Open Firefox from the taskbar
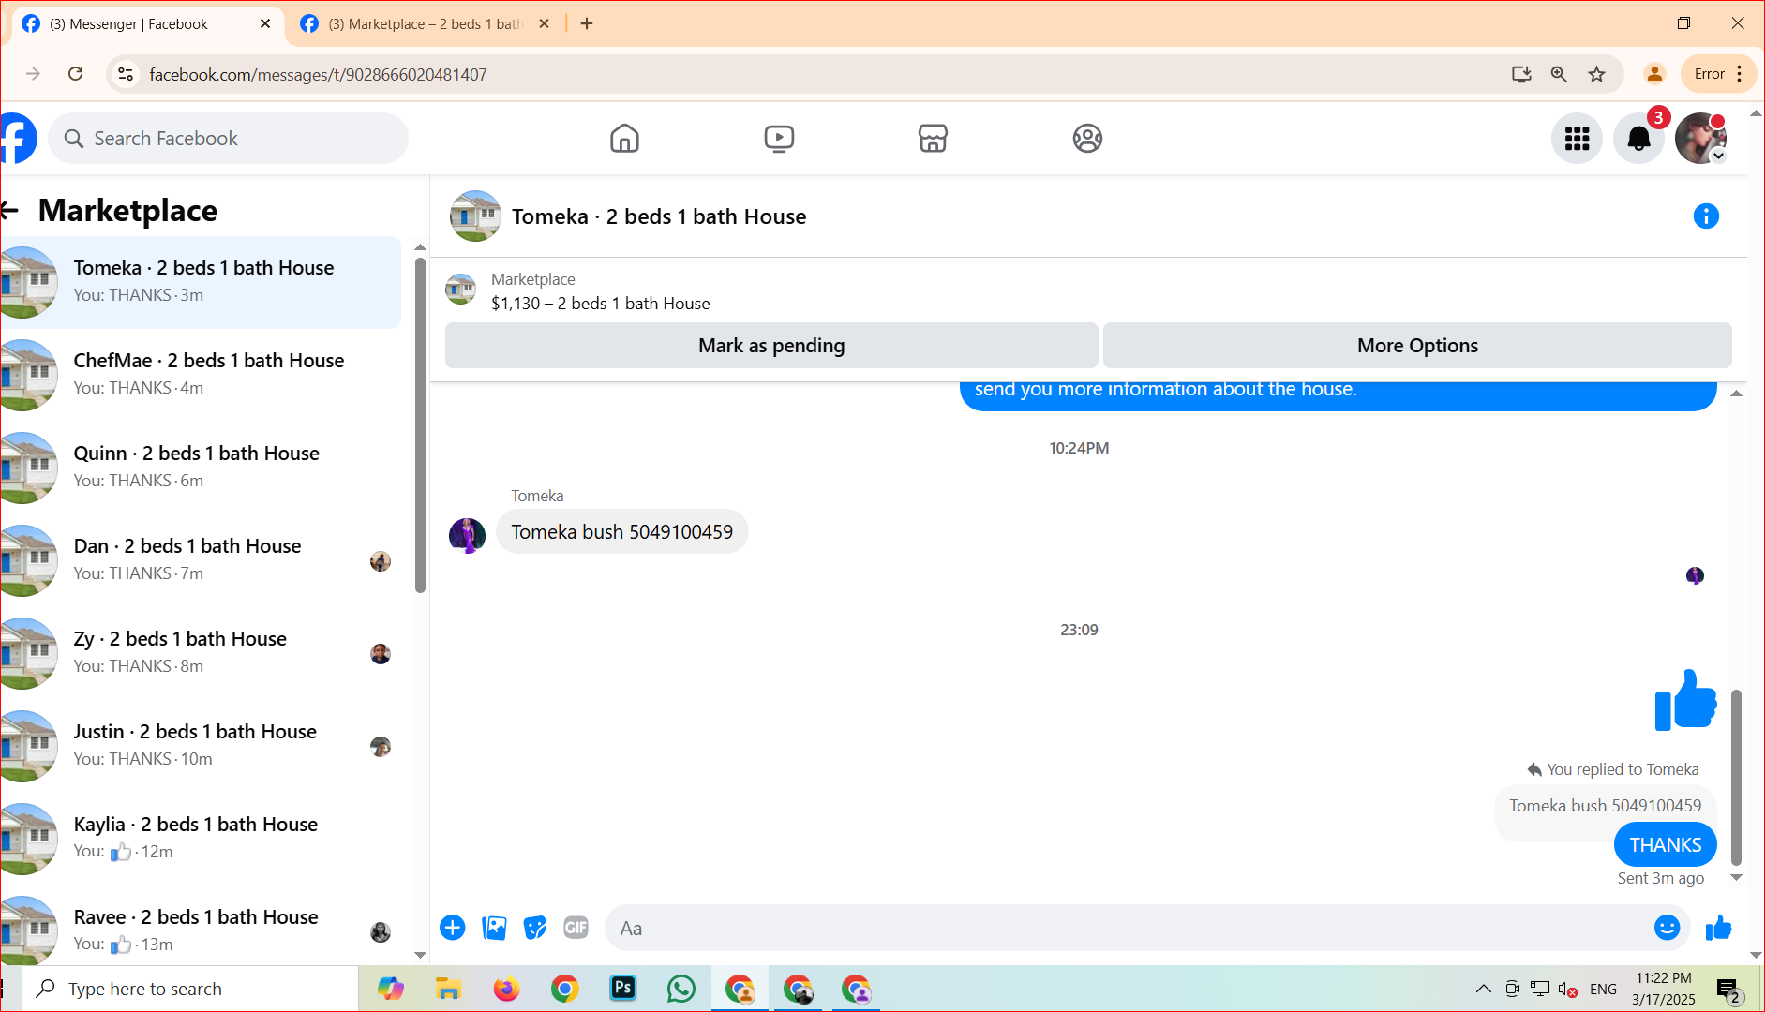 click(x=506, y=989)
